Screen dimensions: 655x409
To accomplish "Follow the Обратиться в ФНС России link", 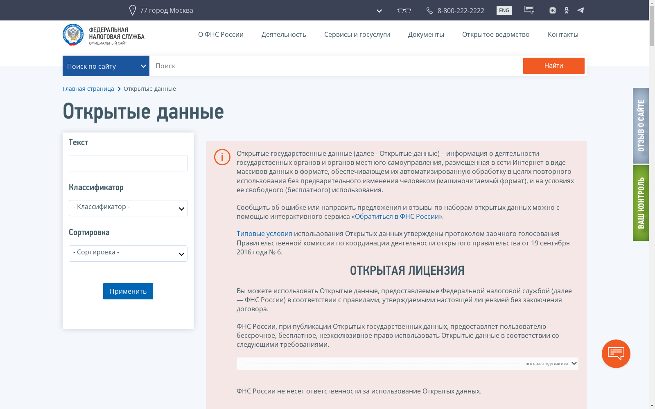I will (x=397, y=216).
